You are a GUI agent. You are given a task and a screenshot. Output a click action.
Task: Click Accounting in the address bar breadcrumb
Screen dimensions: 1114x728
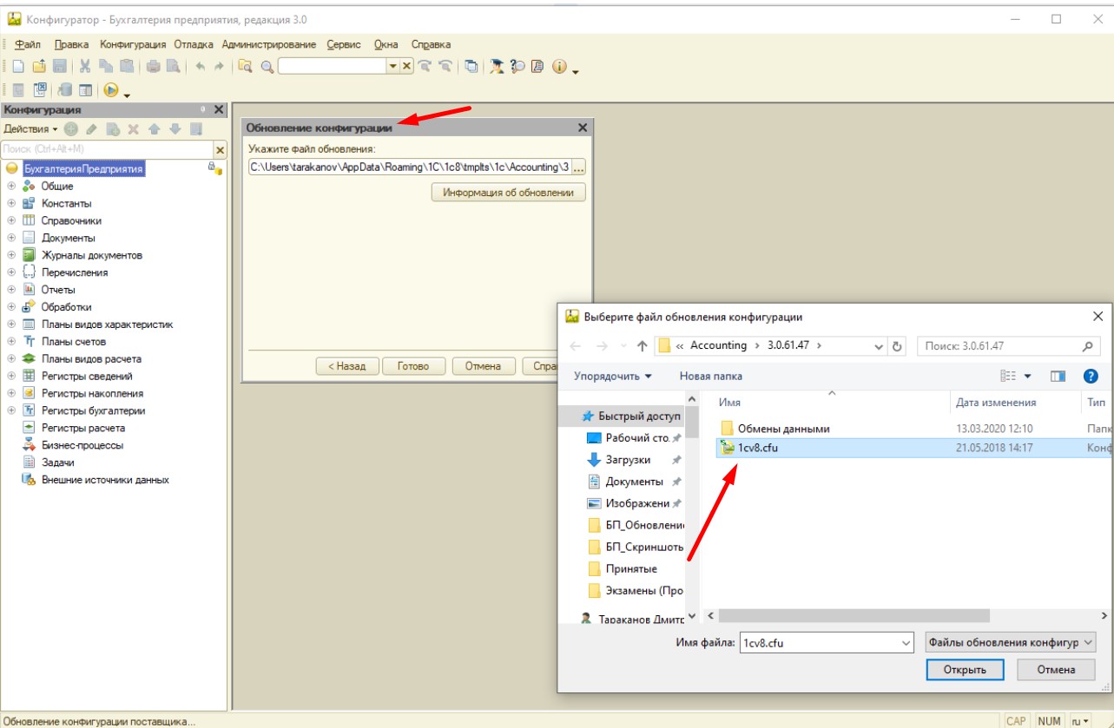718,345
